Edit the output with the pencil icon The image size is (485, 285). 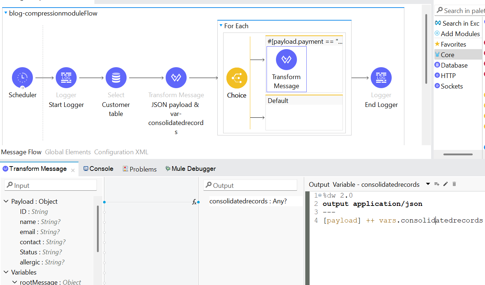tap(446, 184)
